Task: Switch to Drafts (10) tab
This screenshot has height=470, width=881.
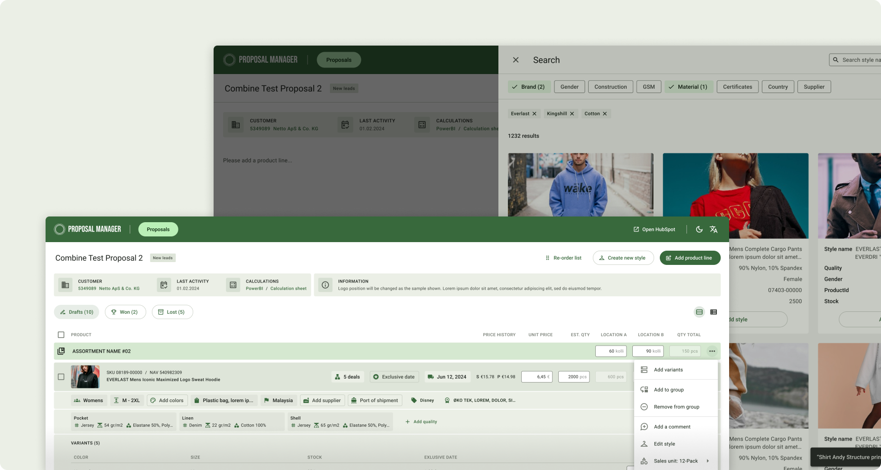Action: (x=76, y=312)
